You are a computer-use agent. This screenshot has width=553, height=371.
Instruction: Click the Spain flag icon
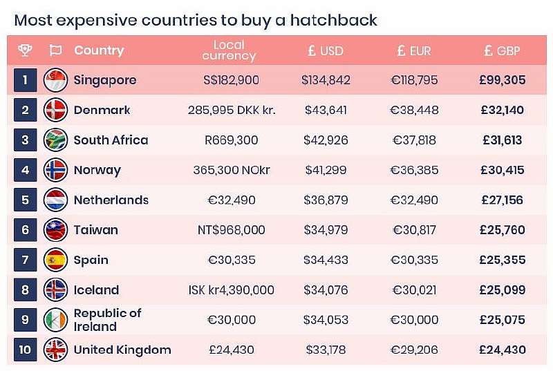(55, 260)
